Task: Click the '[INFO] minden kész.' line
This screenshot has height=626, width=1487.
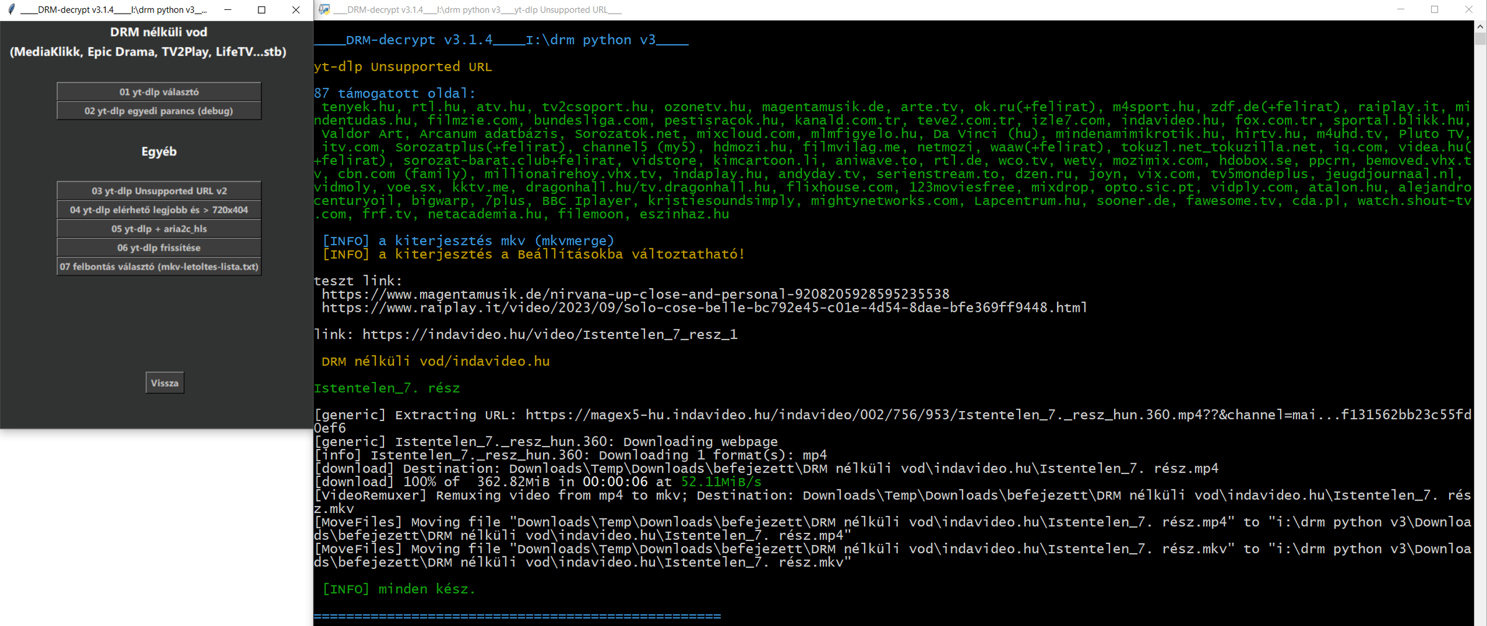Action: 399,589
